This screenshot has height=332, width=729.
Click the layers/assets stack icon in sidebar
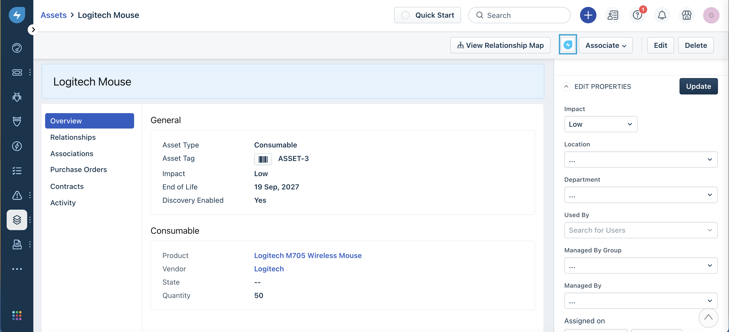coord(17,220)
